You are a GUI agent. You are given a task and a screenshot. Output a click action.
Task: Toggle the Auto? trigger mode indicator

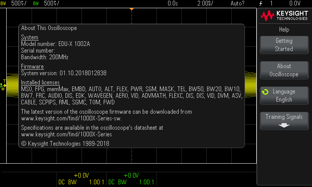[x=238, y=4]
